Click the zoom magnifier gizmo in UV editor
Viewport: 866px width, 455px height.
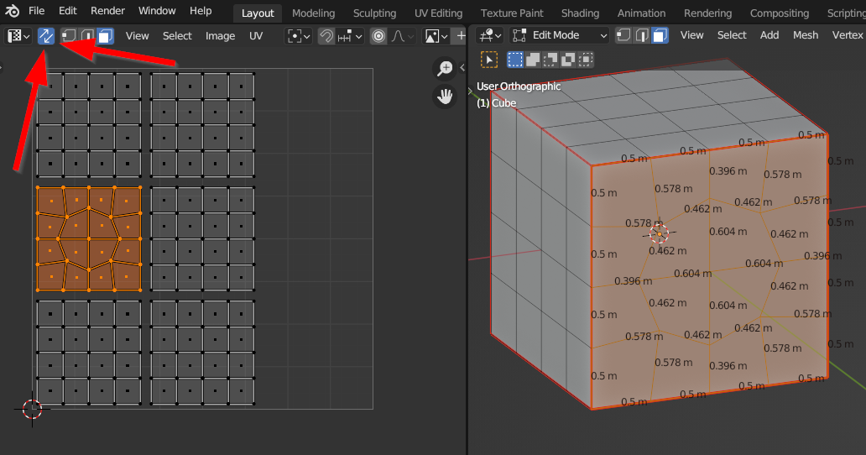pyautogui.click(x=444, y=69)
